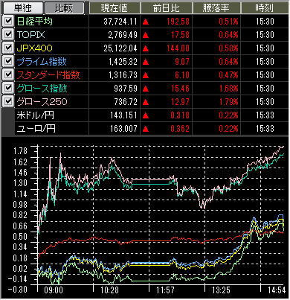Uncheck the 日経平均 checkbox
This screenshot has width=290, height=300.
[x=8, y=21]
